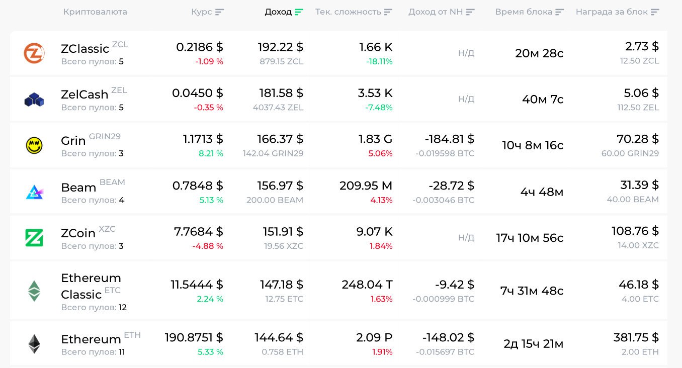Click Beam income 156.97 $
682x368 pixels.
click(281, 186)
